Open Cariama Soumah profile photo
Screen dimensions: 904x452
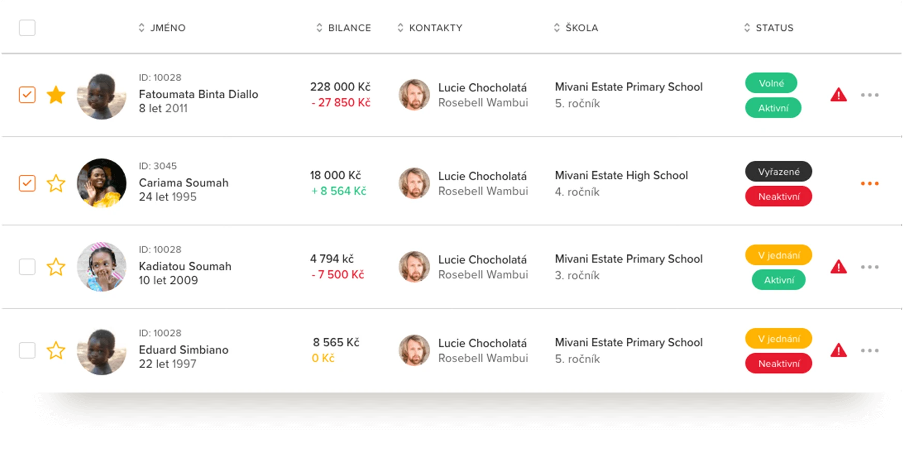[x=101, y=183]
